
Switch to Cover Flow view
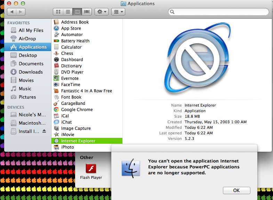point(87,12)
